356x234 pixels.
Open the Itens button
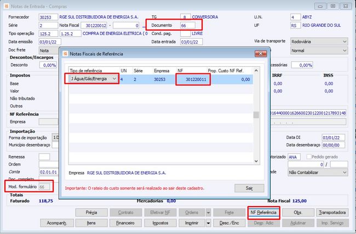click(91, 223)
